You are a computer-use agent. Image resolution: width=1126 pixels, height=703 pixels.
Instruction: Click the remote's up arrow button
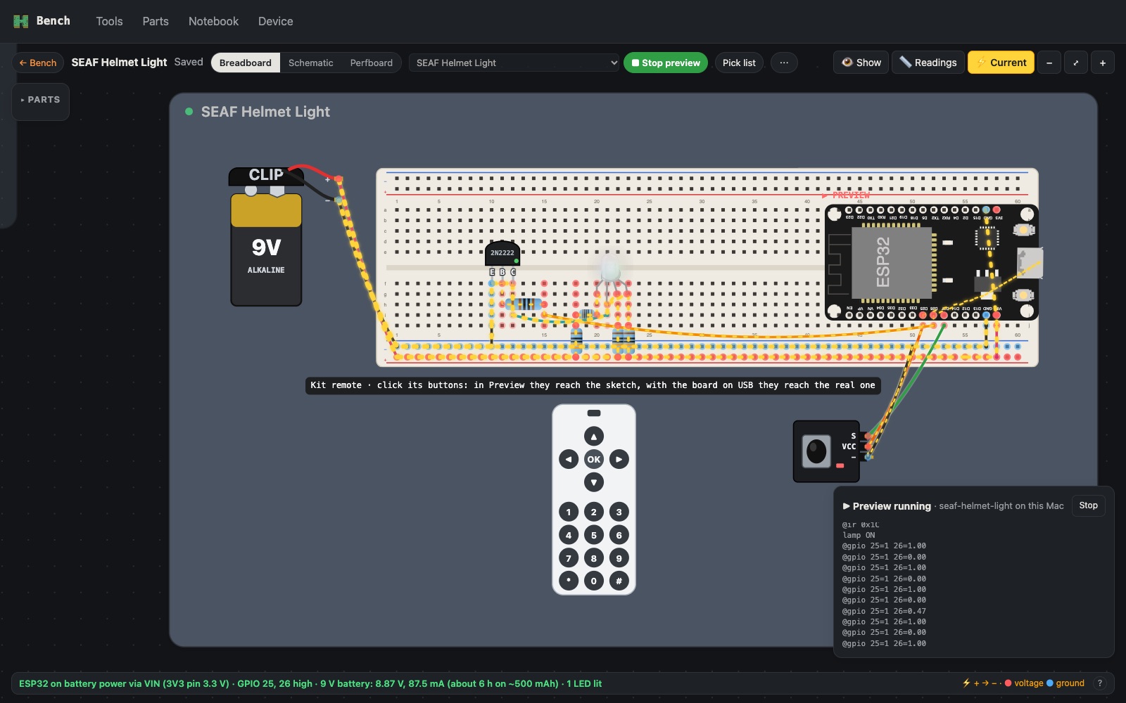point(594,436)
